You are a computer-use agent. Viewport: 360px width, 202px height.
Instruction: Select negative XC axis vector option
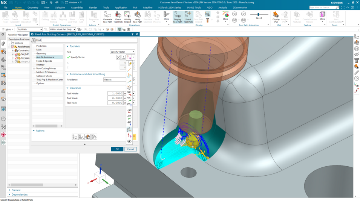pyautogui.click(x=129, y=111)
